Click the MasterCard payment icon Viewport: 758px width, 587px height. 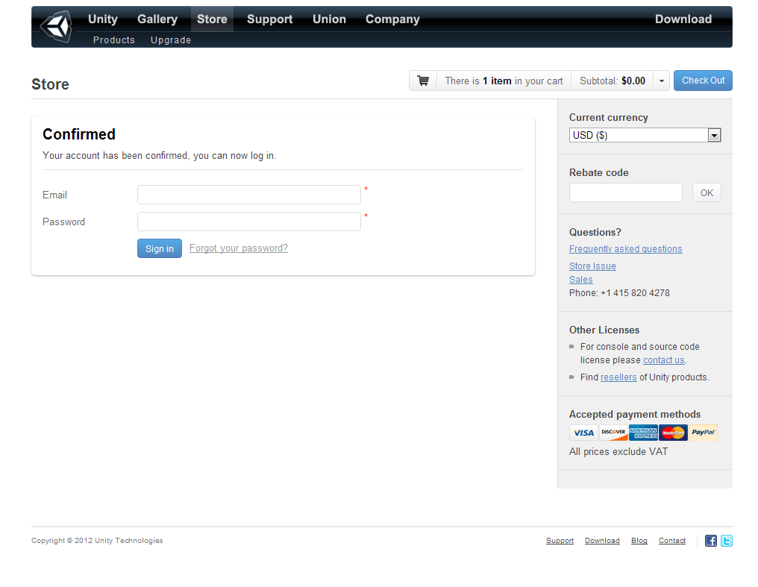[673, 433]
